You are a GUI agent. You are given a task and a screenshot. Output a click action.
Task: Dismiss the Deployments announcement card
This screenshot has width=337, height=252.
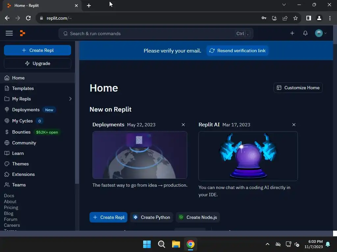(183, 125)
